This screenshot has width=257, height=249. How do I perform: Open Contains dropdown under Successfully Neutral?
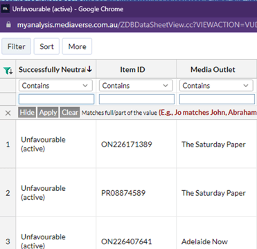coord(55,86)
